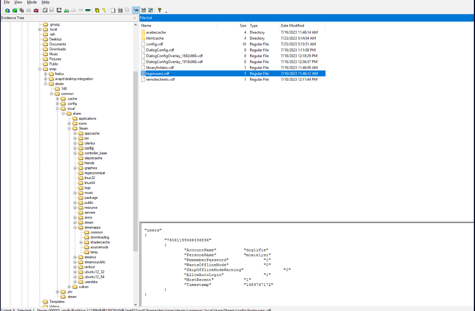Collapse the snap folder in tree
Image resolution: width=475 pixels, height=311 pixels.
40,69
